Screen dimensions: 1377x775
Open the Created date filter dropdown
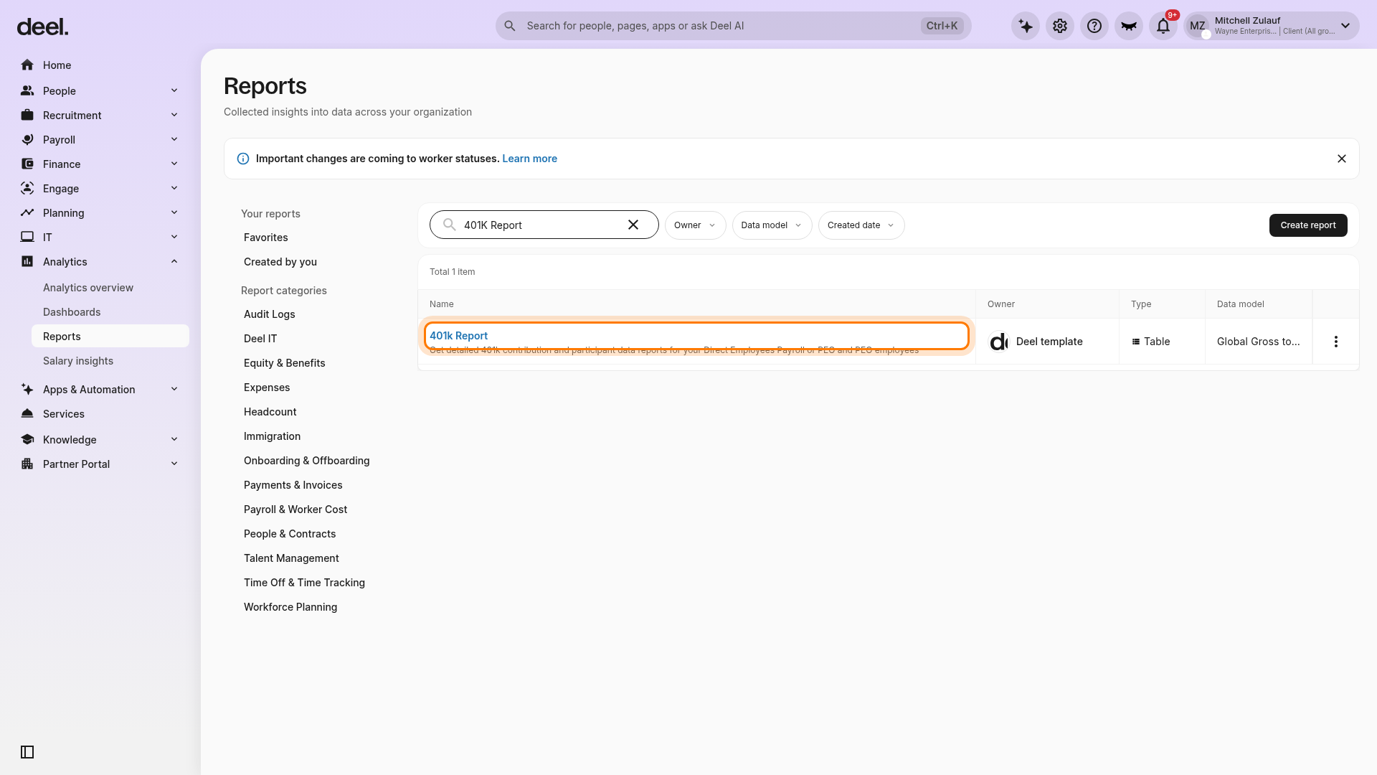tap(861, 225)
